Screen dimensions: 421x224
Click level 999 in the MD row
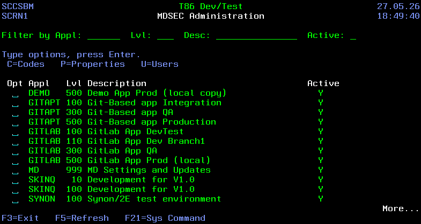click(x=74, y=170)
